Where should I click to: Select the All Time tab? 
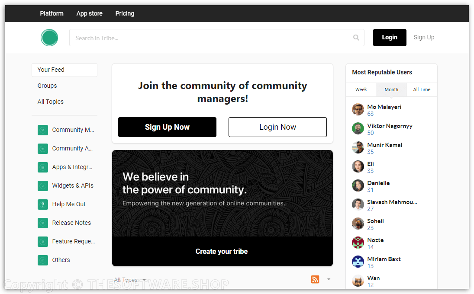(x=422, y=89)
